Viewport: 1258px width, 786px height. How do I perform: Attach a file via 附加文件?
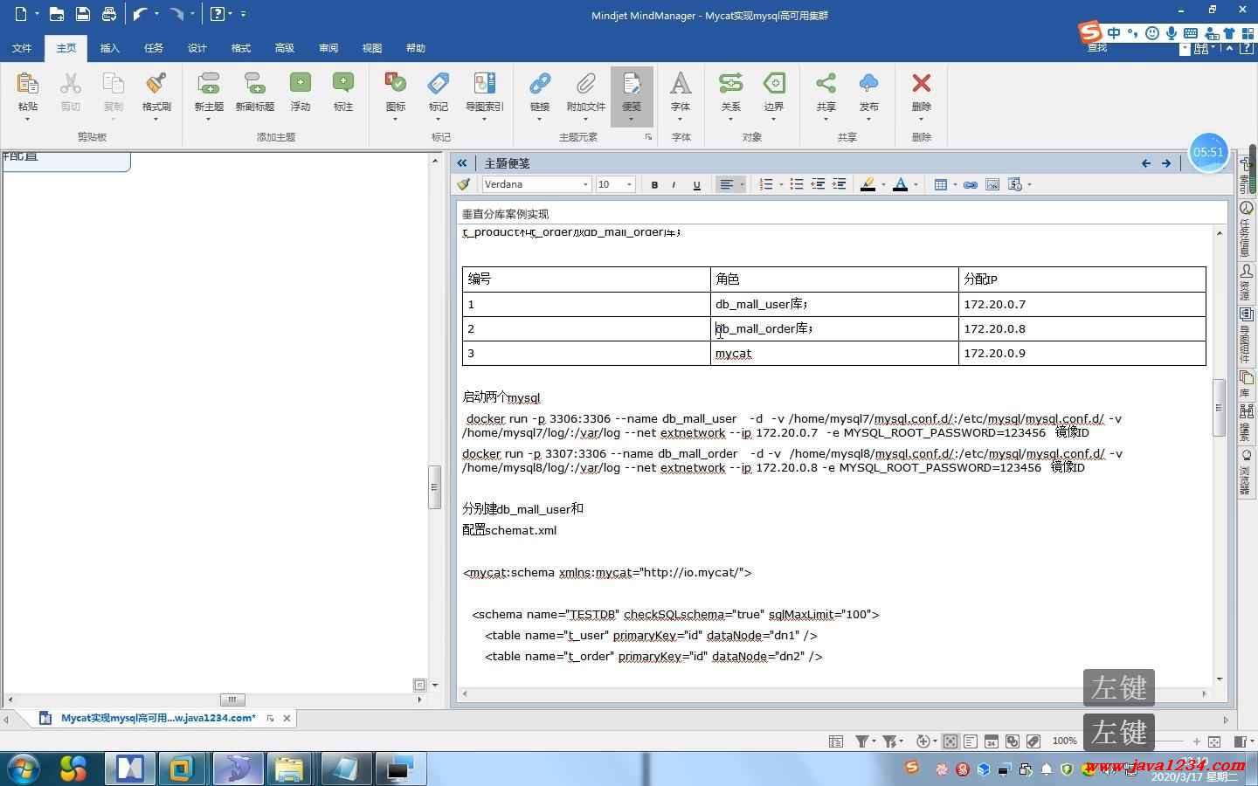[585, 84]
